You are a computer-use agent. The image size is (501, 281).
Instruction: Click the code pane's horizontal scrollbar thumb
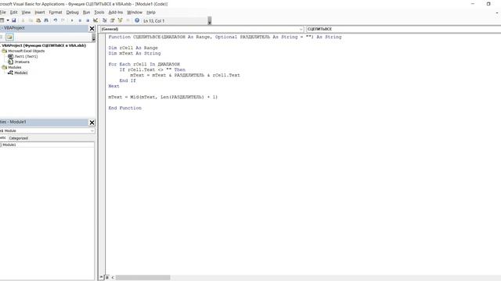coord(142,278)
